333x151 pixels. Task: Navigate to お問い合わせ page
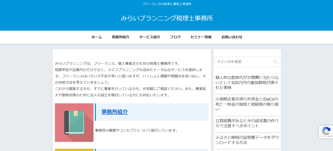[232, 37]
